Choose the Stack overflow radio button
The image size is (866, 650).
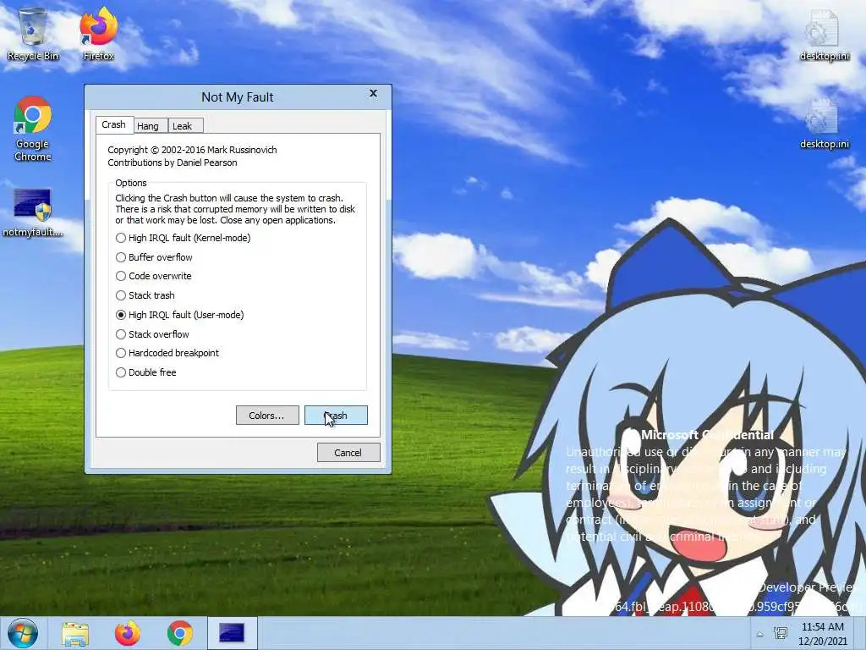(152, 333)
